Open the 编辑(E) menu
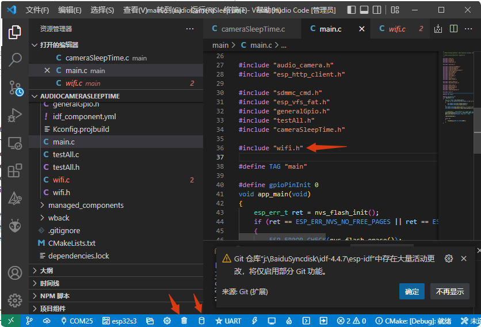481x327 pixels. (x=70, y=10)
